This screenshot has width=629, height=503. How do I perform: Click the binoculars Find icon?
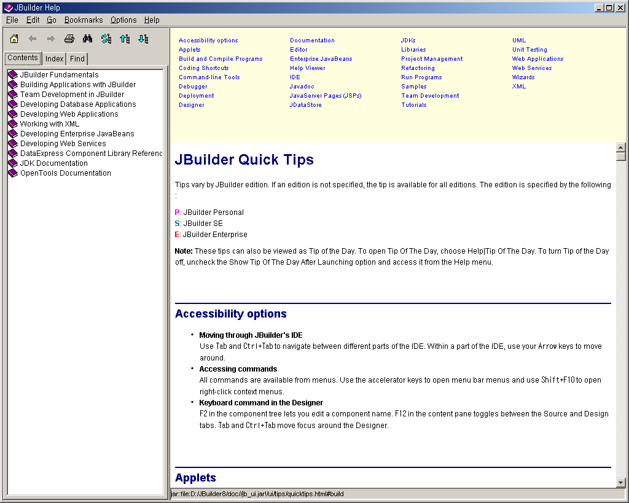88,39
